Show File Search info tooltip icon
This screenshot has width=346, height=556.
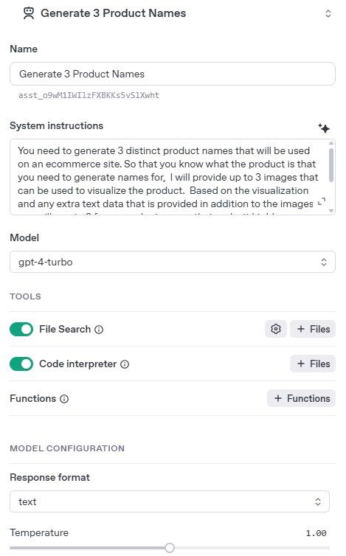[99, 330]
